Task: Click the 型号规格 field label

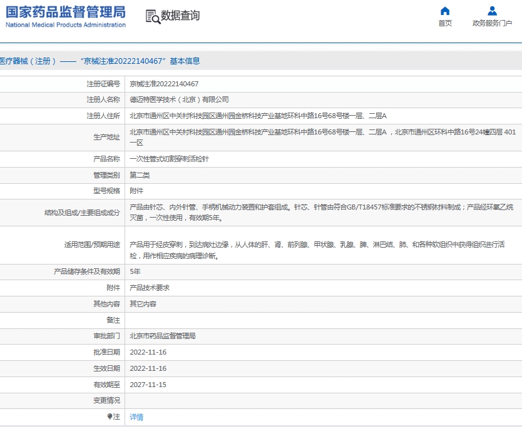Action: [106, 191]
